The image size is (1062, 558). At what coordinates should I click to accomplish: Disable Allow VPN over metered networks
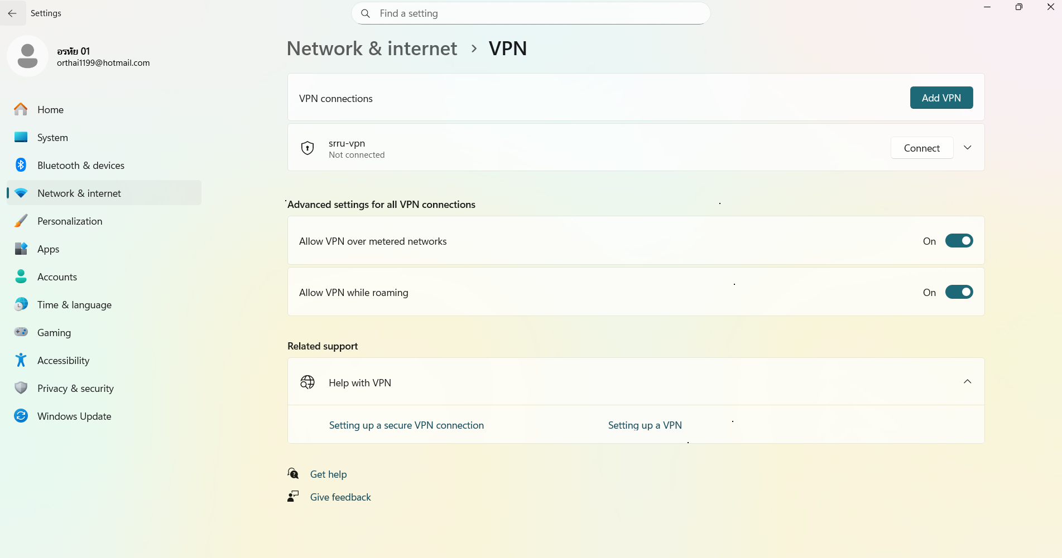click(959, 241)
